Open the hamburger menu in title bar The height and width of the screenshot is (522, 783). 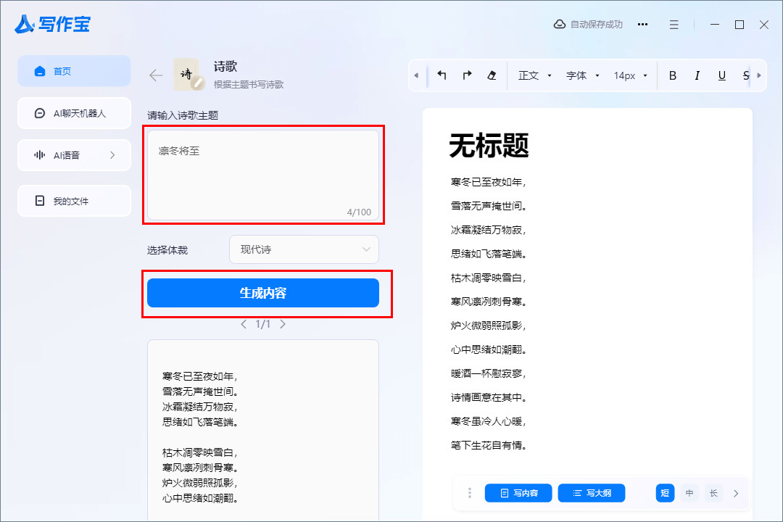(674, 25)
